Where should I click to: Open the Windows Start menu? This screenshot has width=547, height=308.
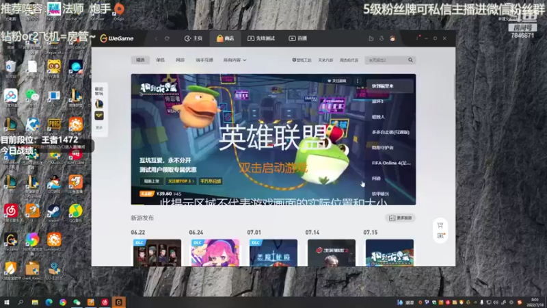tap(7, 303)
